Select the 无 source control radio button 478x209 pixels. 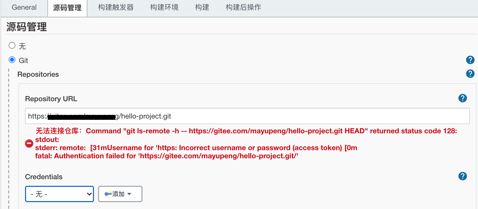pos(12,46)
